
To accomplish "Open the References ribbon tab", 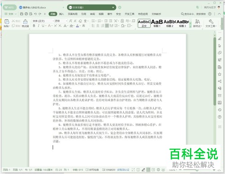I will (x=84, y=14).
